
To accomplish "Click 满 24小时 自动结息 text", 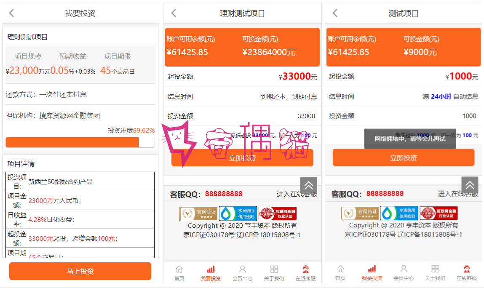I will click(x=450, y=96).
